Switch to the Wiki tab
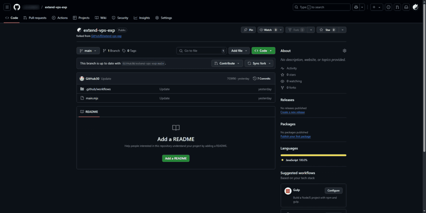 tap(101, 18)
